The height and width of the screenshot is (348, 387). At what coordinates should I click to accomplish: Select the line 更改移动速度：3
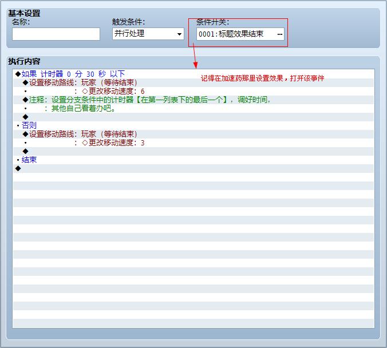[193, 143]
